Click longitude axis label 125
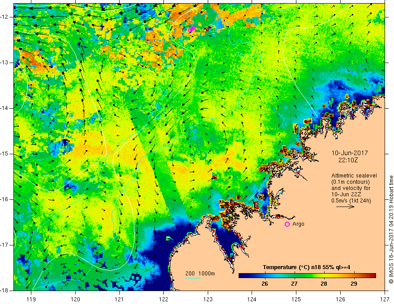The width and height of the screenshot is (394, 304). coord(296,299)
